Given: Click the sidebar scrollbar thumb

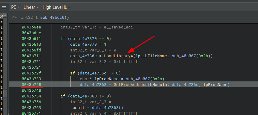Looking at the screenshot, I should 5,93.
